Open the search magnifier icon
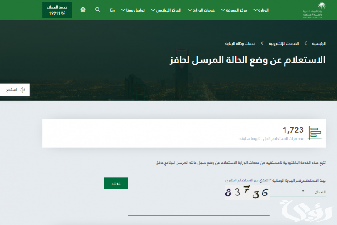 click(98, 10)
